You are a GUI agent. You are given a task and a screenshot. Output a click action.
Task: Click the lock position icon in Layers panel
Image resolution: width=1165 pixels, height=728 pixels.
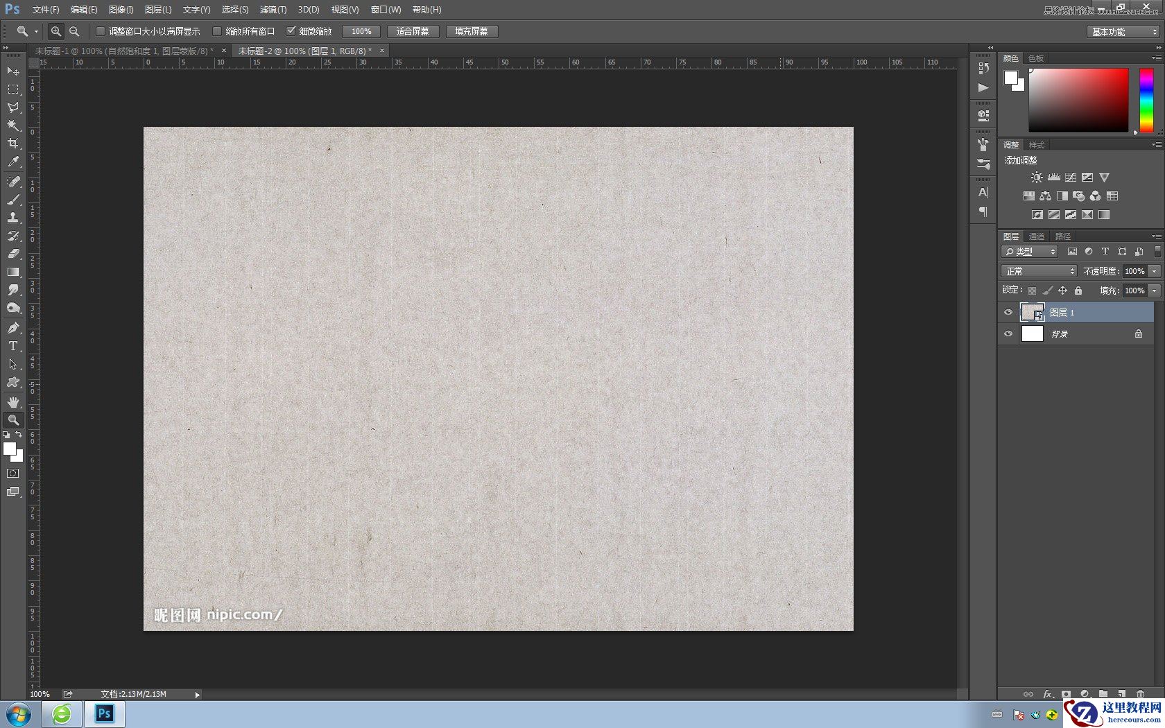coord(1062,291)
